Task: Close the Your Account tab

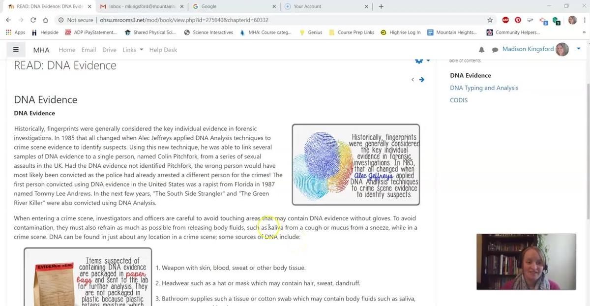Action: pyautogui.click(x=366, y=6)
